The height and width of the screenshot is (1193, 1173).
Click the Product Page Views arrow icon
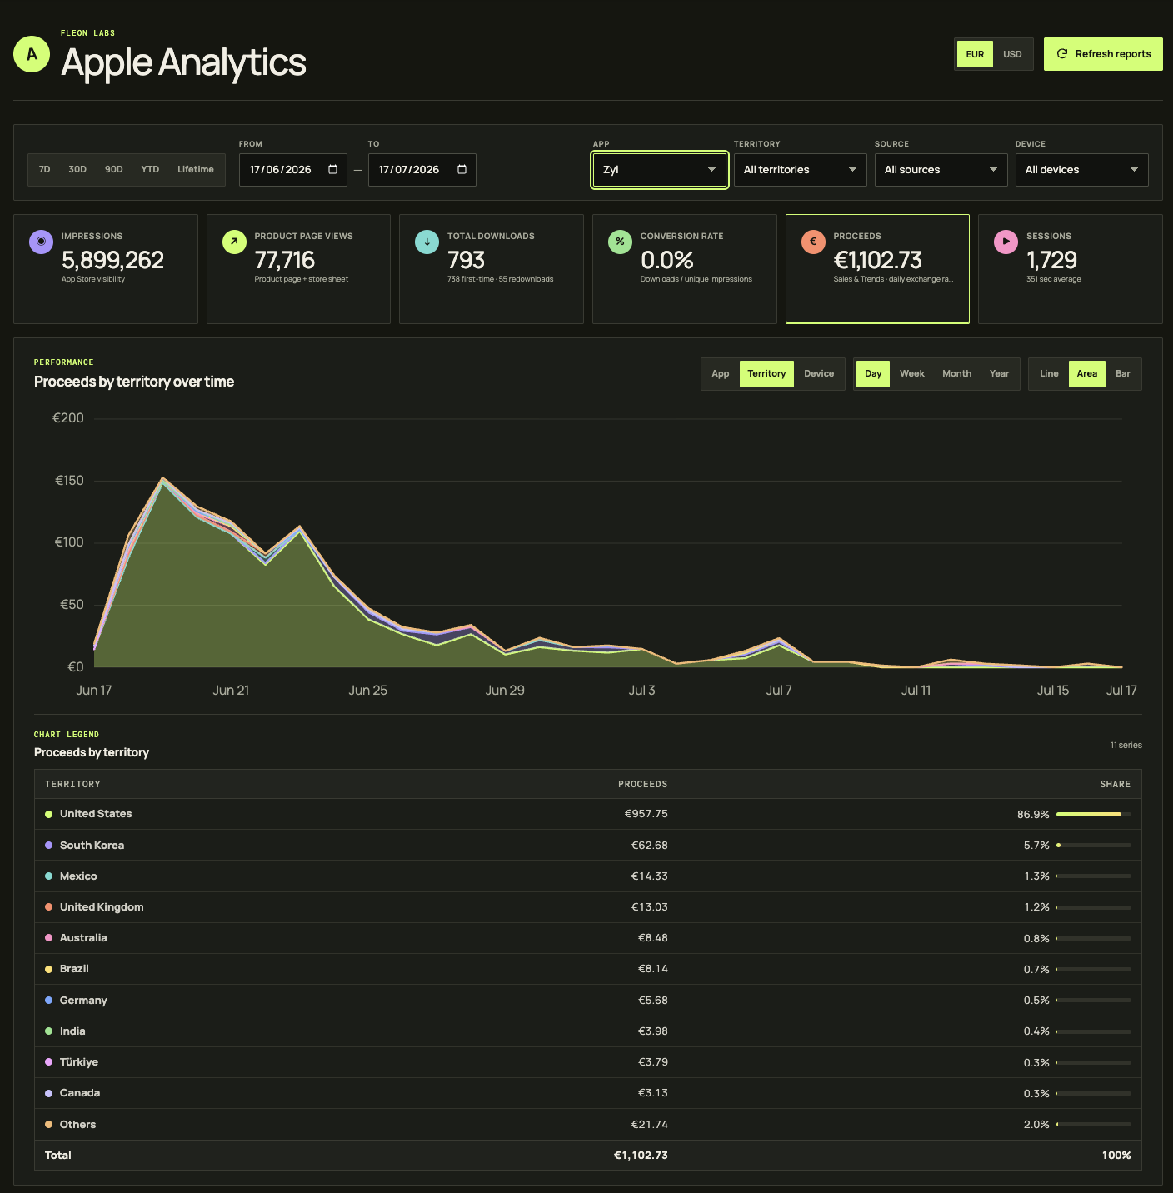(x=234, y=242)
